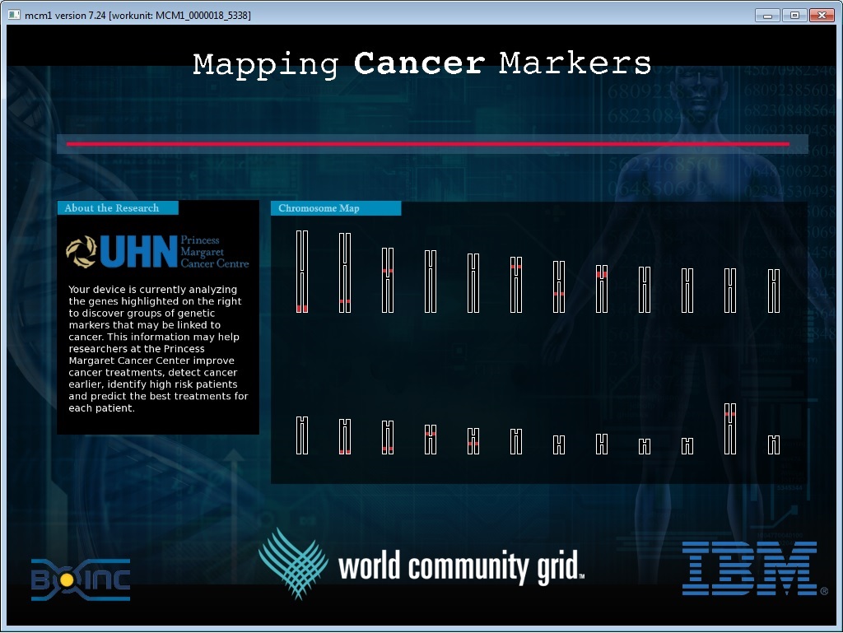Viewport: 843px width, 633px height.
Task: Select the sixth chromosome in the bottom row
Action: pos(516,442)
